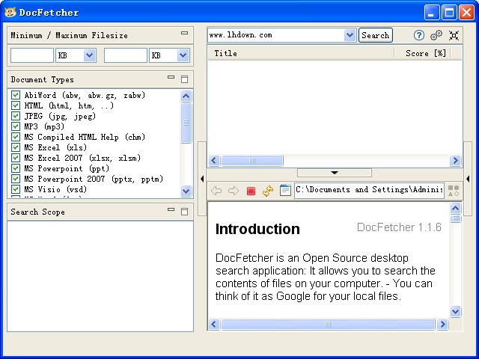The image size is (479, 359).
Task: Maximize the Document Types panel
Action: tap(185, 79)
